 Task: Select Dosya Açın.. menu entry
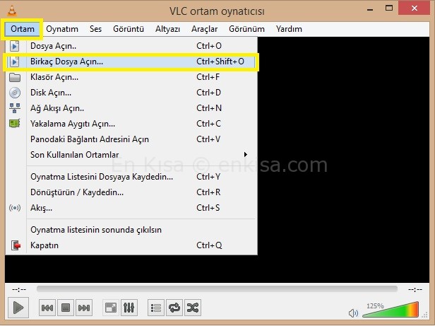point(131,46)
